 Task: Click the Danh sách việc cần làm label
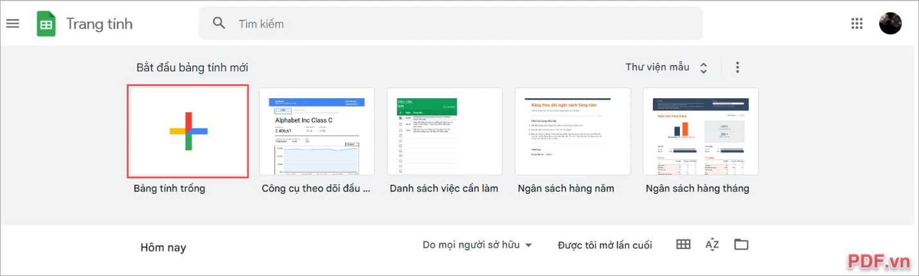[x=444, y=189]
